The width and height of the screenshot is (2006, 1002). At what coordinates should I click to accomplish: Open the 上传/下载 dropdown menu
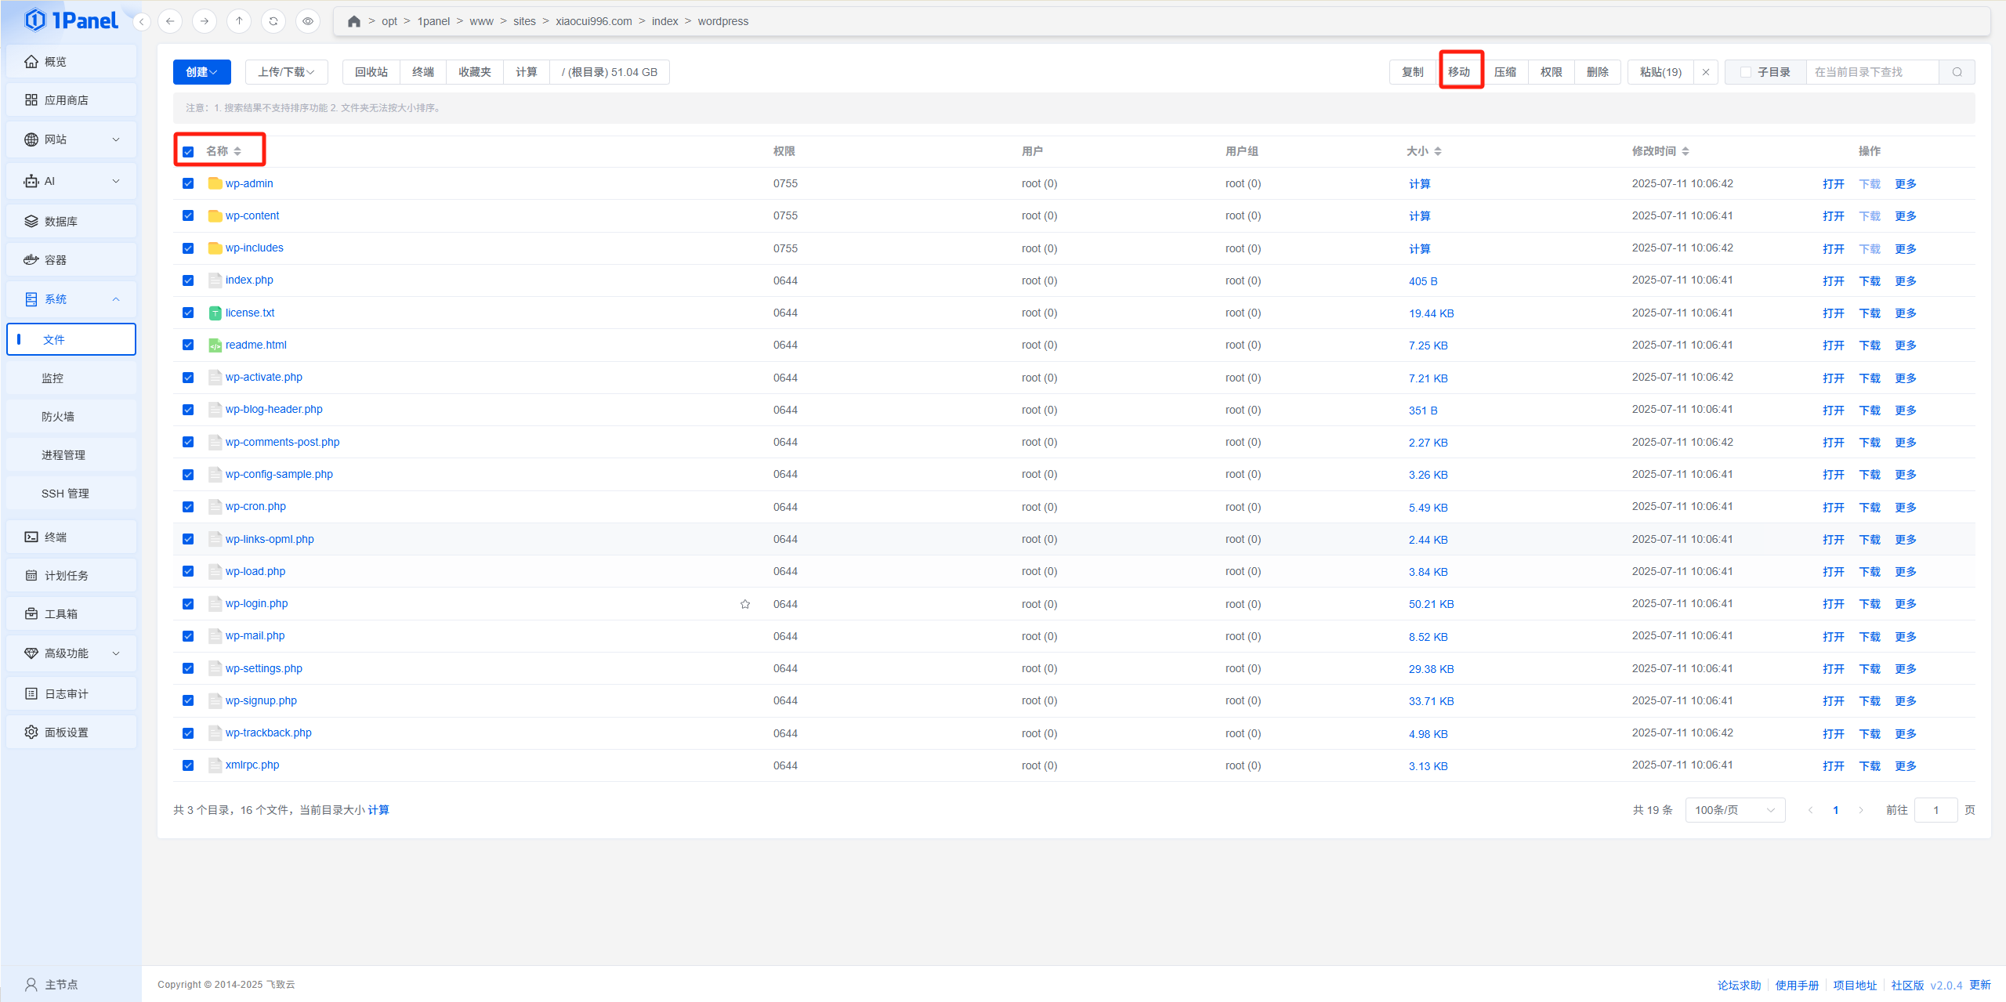(x=286, y=72)
